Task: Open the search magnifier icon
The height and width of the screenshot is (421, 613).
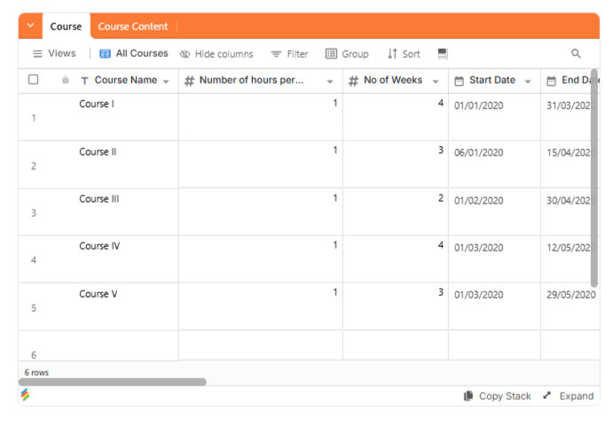Action: (576, 53)
